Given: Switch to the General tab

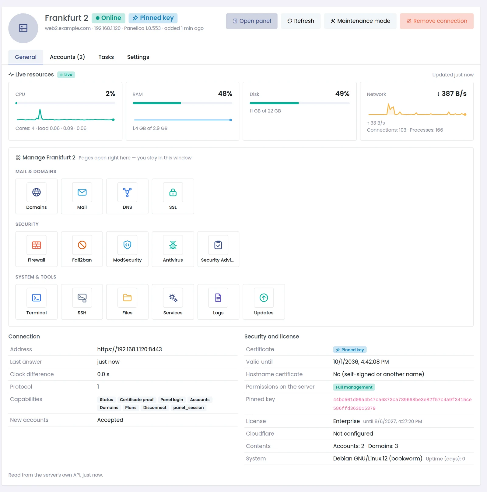Looking at the screenshot, I should (26, 57).
